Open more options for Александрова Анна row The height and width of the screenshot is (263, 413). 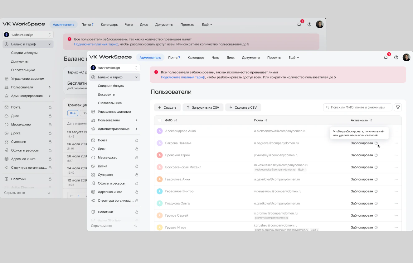[396, 131]
